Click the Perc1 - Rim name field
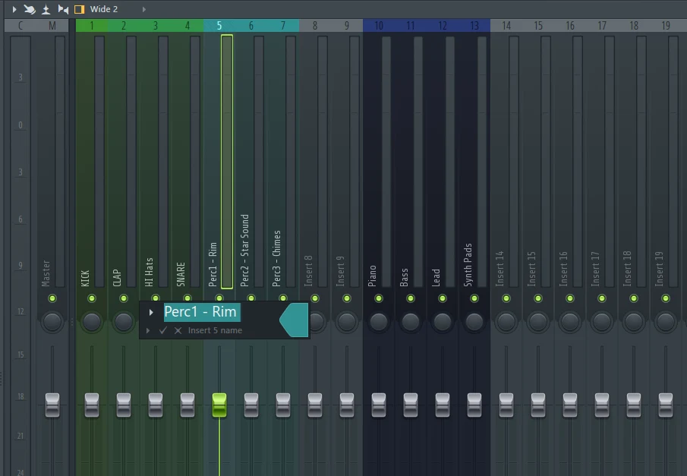Viewport: 687px width, 476px height. tap(202, 312)
